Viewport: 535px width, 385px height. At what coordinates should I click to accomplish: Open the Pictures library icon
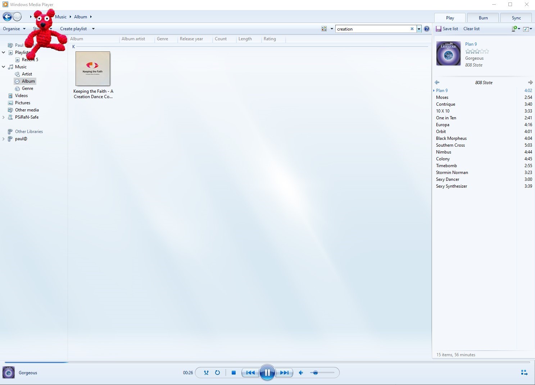click(10, 103)
